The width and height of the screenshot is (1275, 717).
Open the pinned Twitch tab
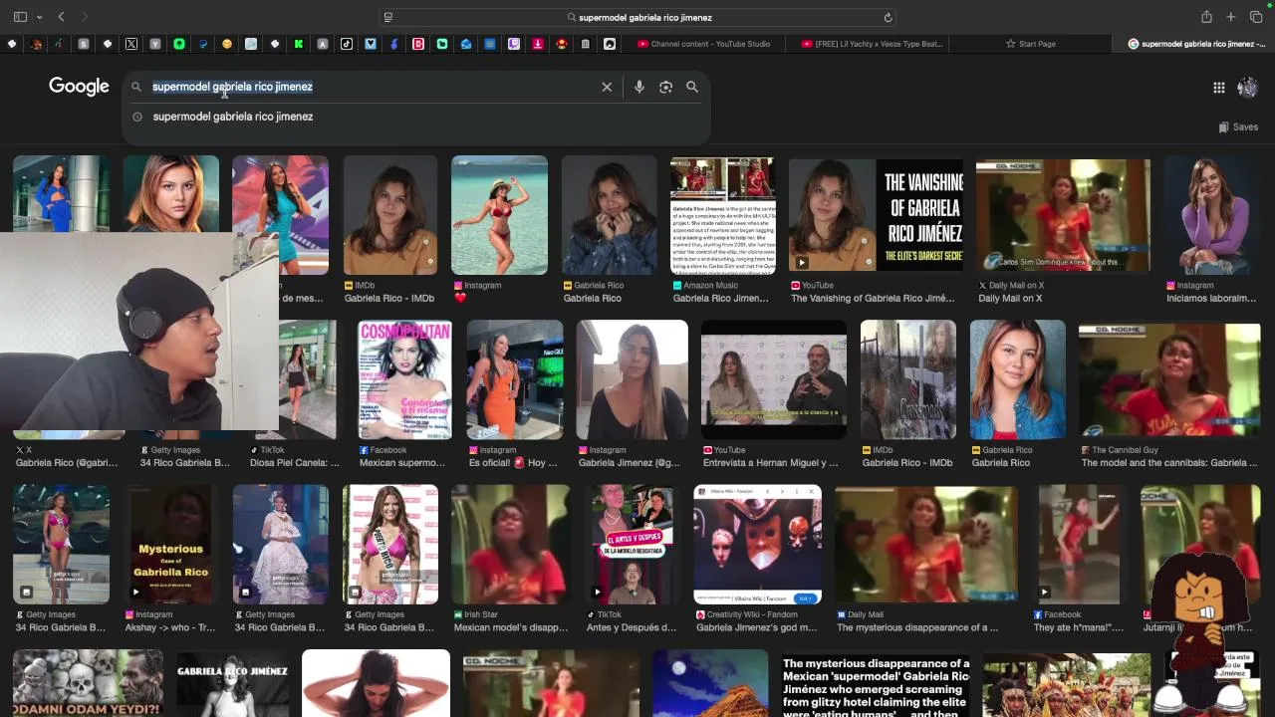tap(514, 44)
